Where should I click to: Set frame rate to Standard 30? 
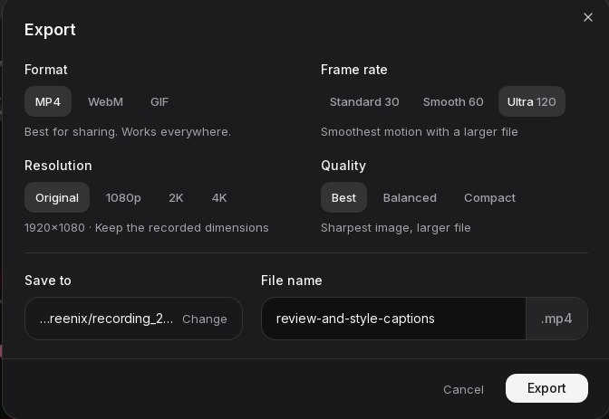pos(364,101)
